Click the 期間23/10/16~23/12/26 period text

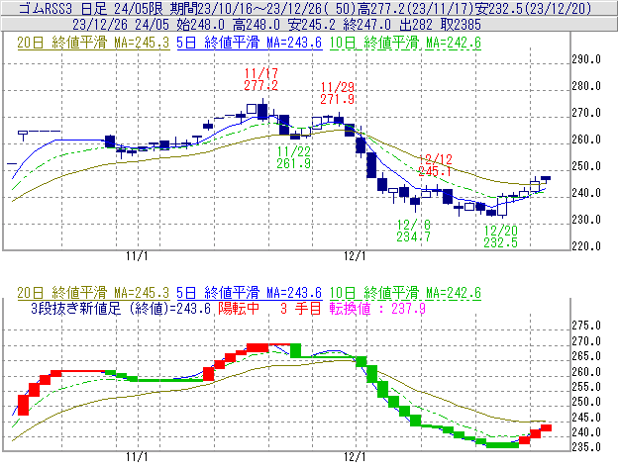pyautogui.click(x=249, y=8)
